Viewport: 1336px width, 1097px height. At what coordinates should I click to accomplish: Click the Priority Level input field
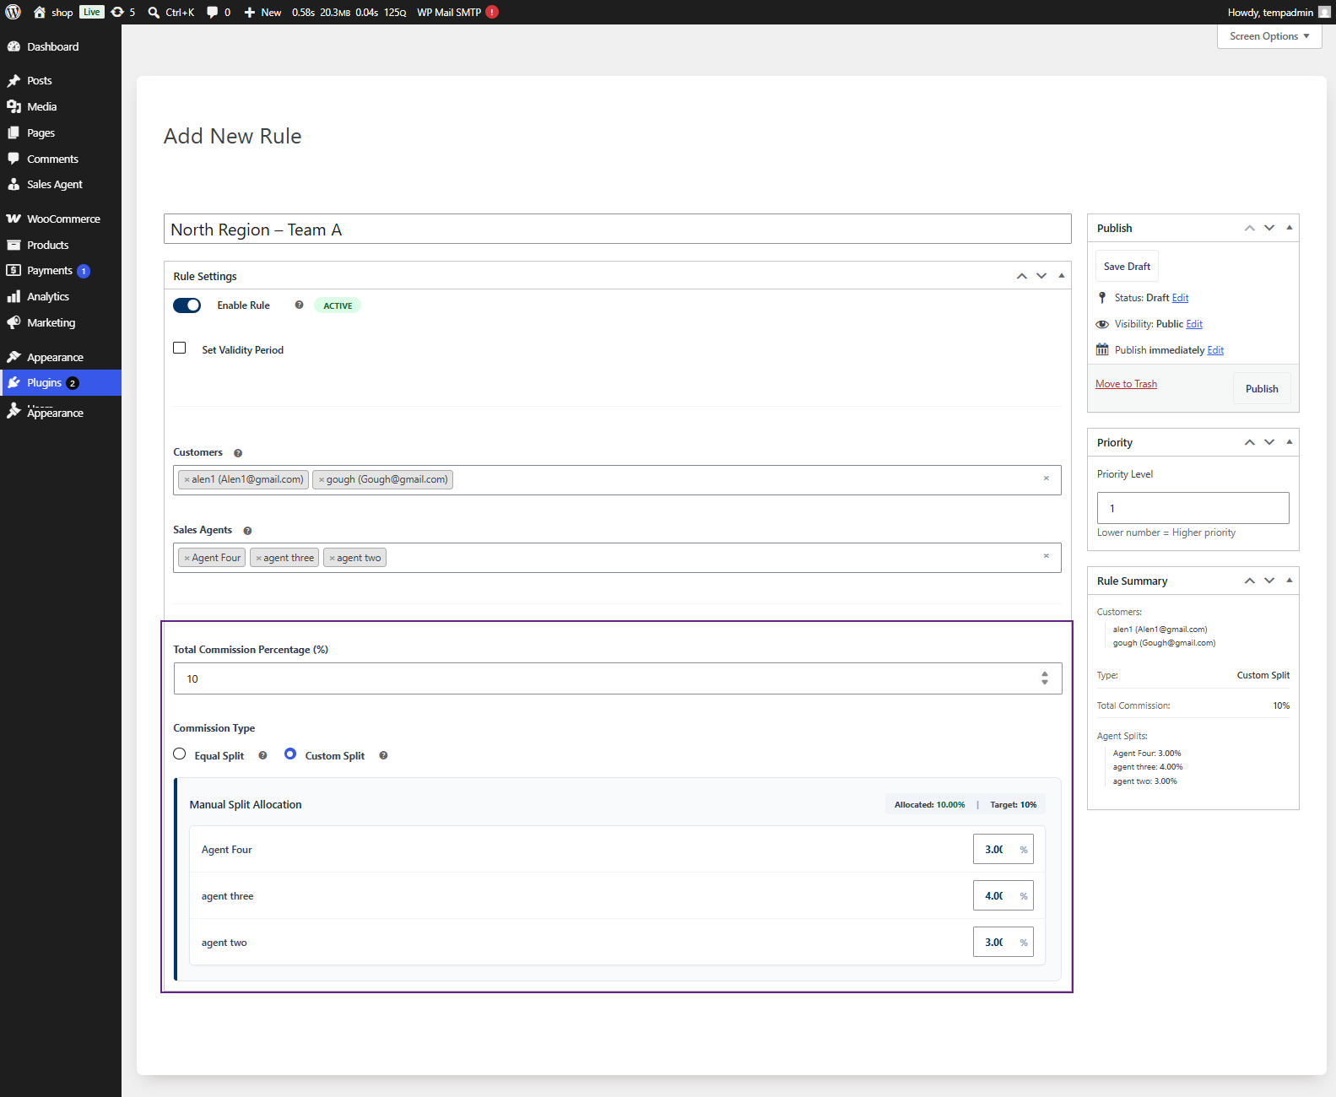tap(1193, 508)
